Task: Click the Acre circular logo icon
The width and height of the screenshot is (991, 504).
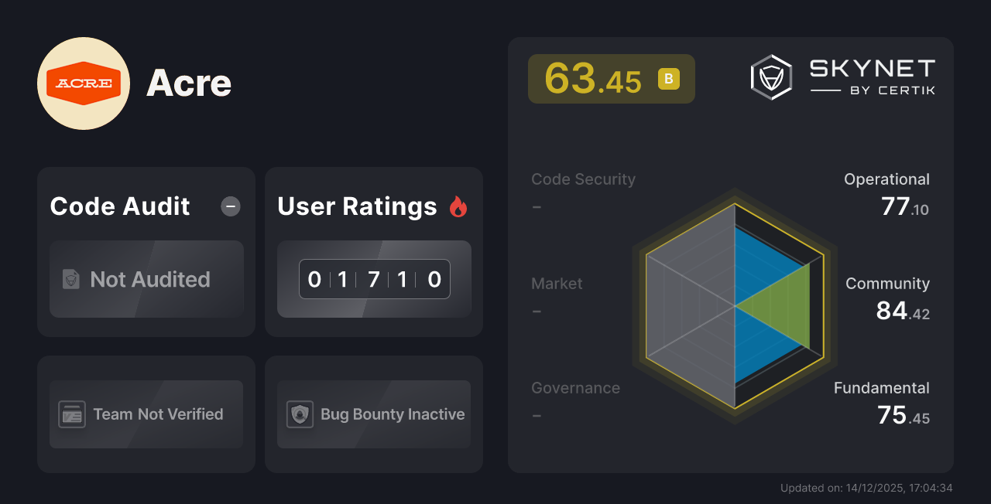Action: (83, 83)
